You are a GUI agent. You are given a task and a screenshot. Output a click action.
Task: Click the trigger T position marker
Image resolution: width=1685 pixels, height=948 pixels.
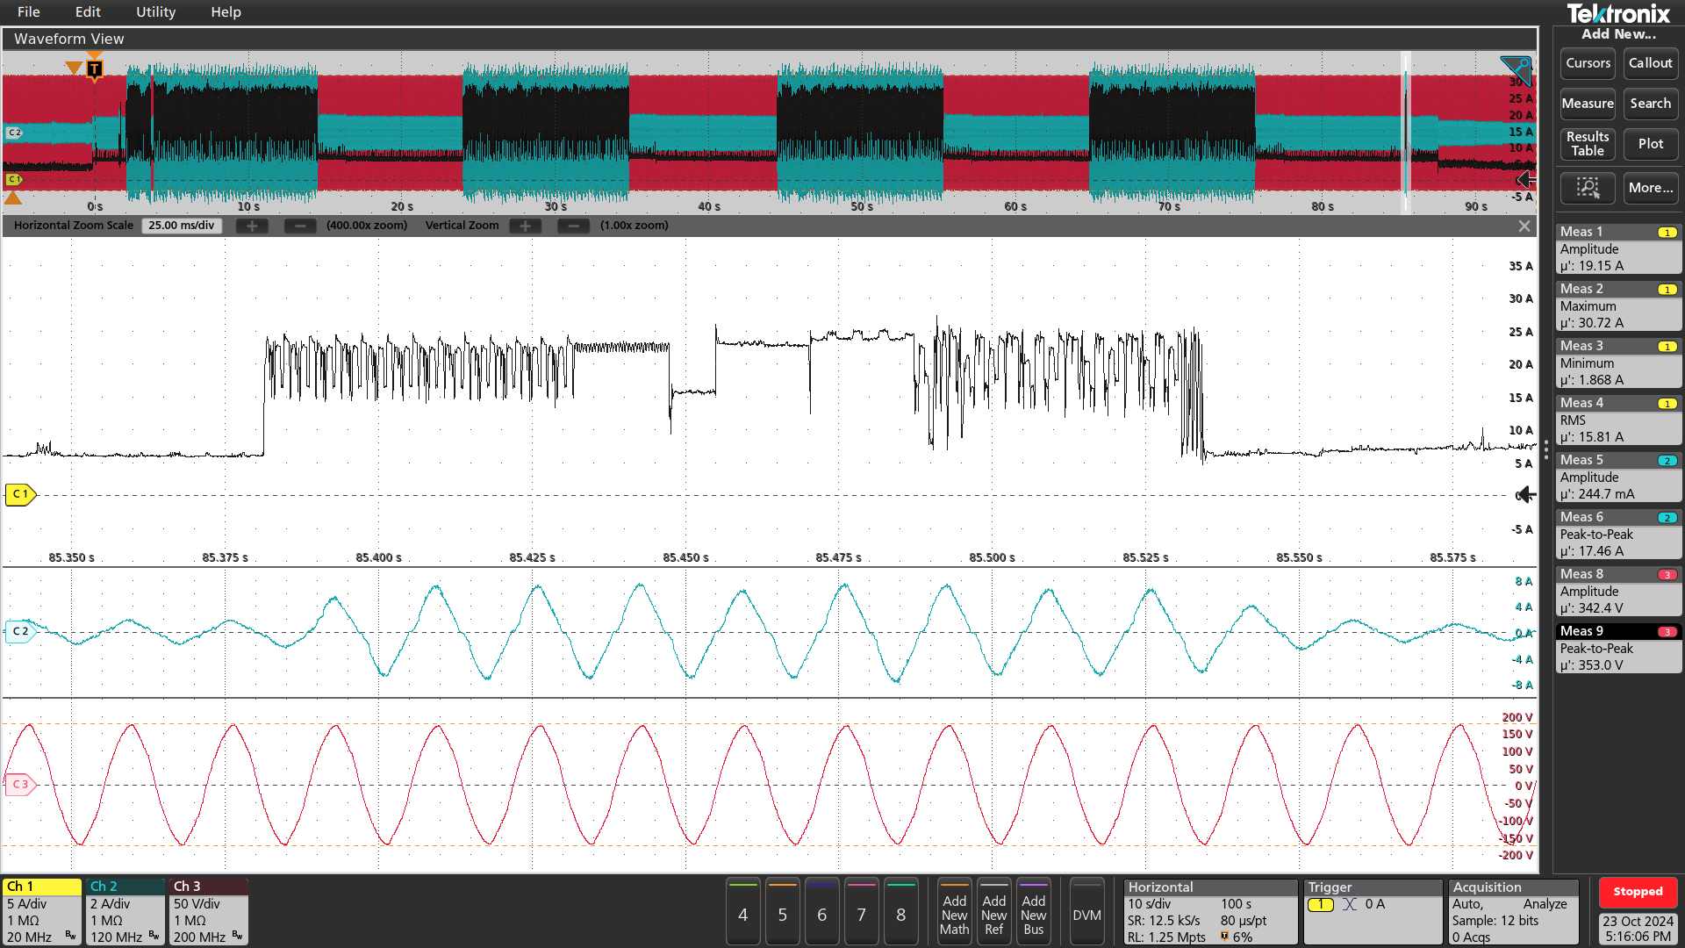(x=94, y=68)
